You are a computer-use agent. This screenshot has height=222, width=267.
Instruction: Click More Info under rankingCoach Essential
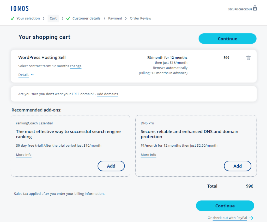point(24,155)
